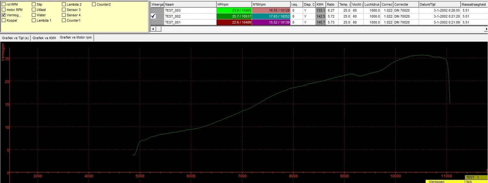Open the Grafiek vs KMH tab
Viewport: 488px width, 183px height.
tap(44, 38)
